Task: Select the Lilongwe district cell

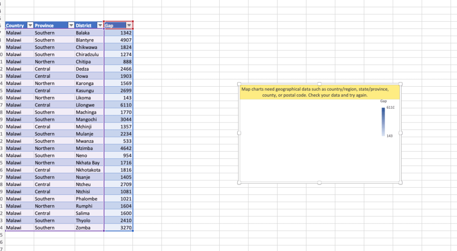Action: tap(89, 105)
